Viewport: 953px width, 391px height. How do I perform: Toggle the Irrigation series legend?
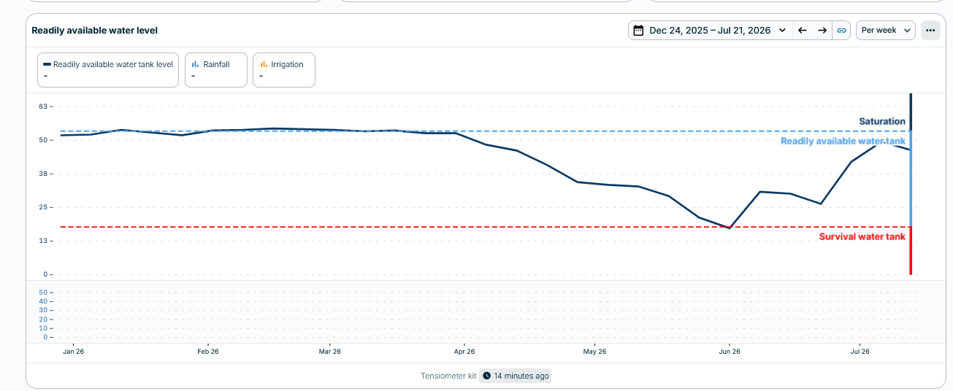click(x=284, y=70)
